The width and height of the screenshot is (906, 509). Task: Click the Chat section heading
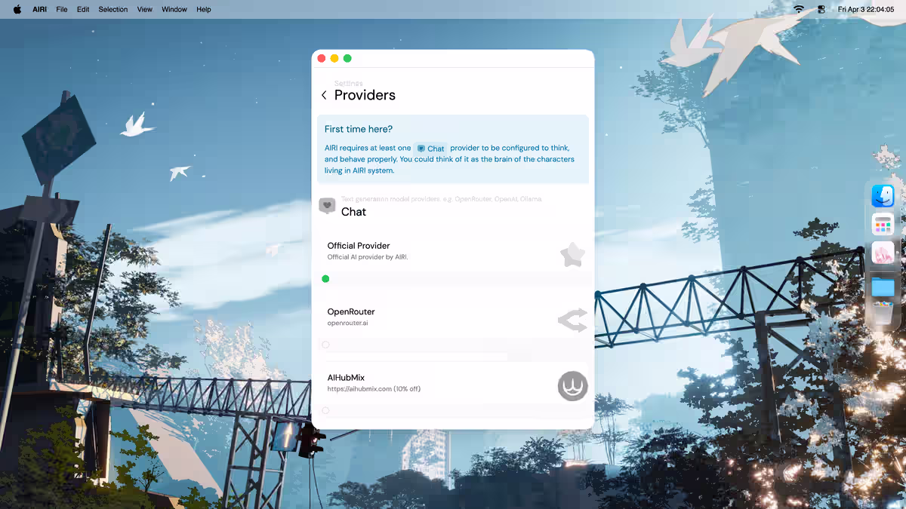pos(353,212)
